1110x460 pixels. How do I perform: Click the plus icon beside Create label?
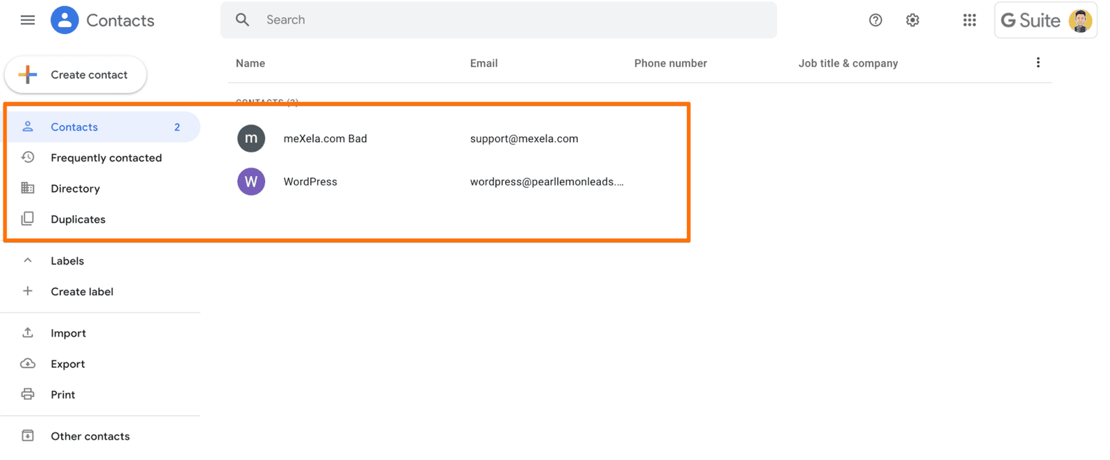point(28,291)
